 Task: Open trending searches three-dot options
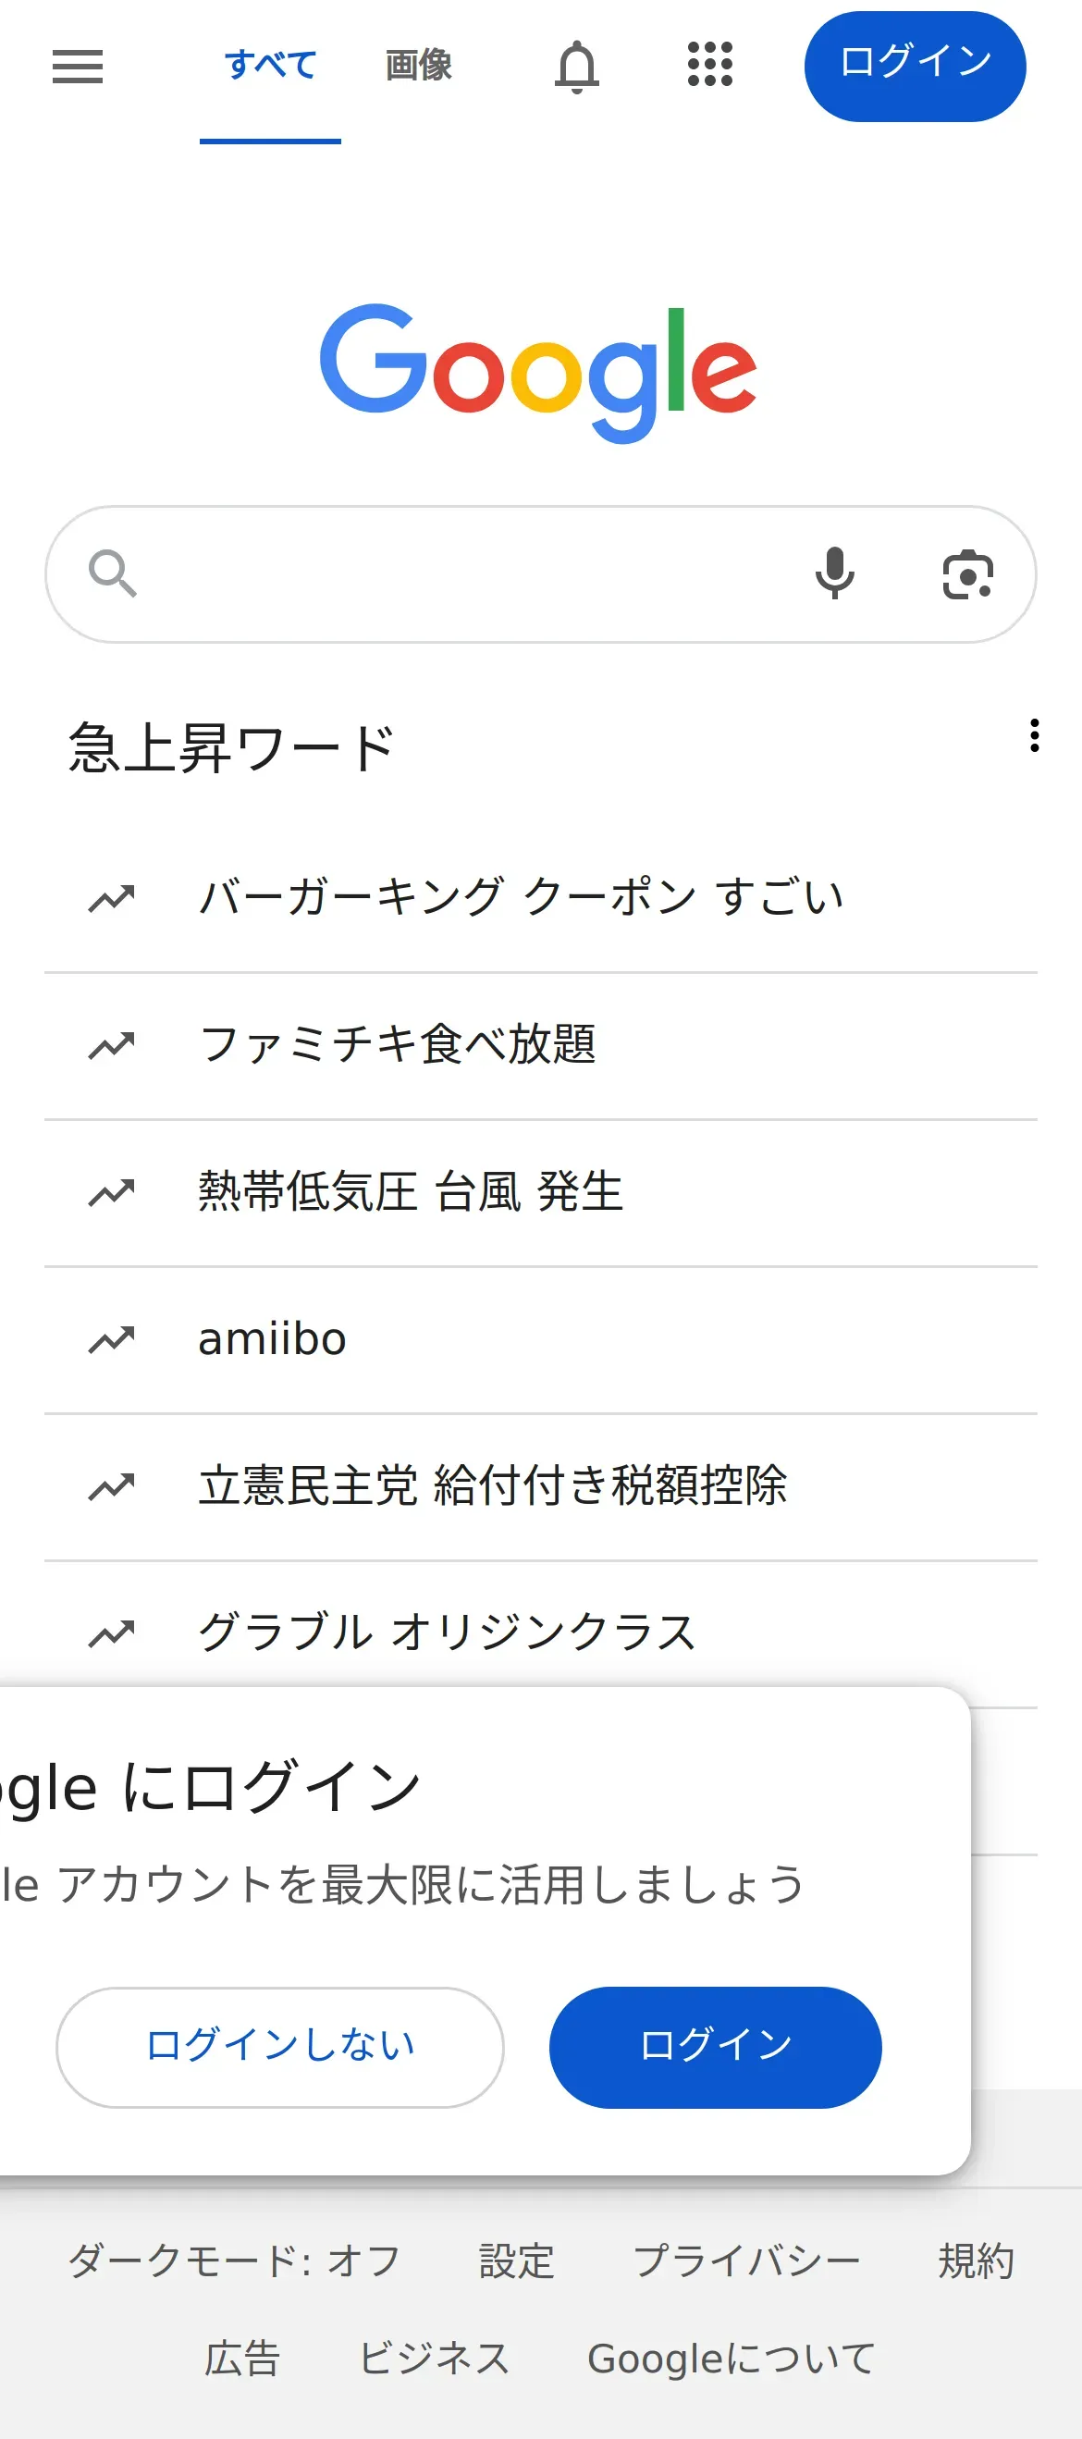[x=1035, y=735]
